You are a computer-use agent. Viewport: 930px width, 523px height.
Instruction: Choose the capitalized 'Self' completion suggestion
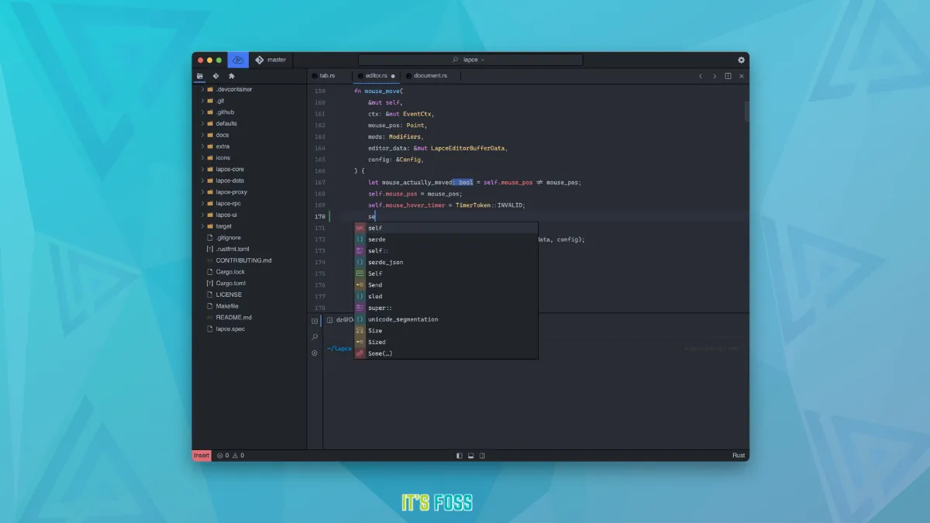pyautogui.click(x=446, y=274)
